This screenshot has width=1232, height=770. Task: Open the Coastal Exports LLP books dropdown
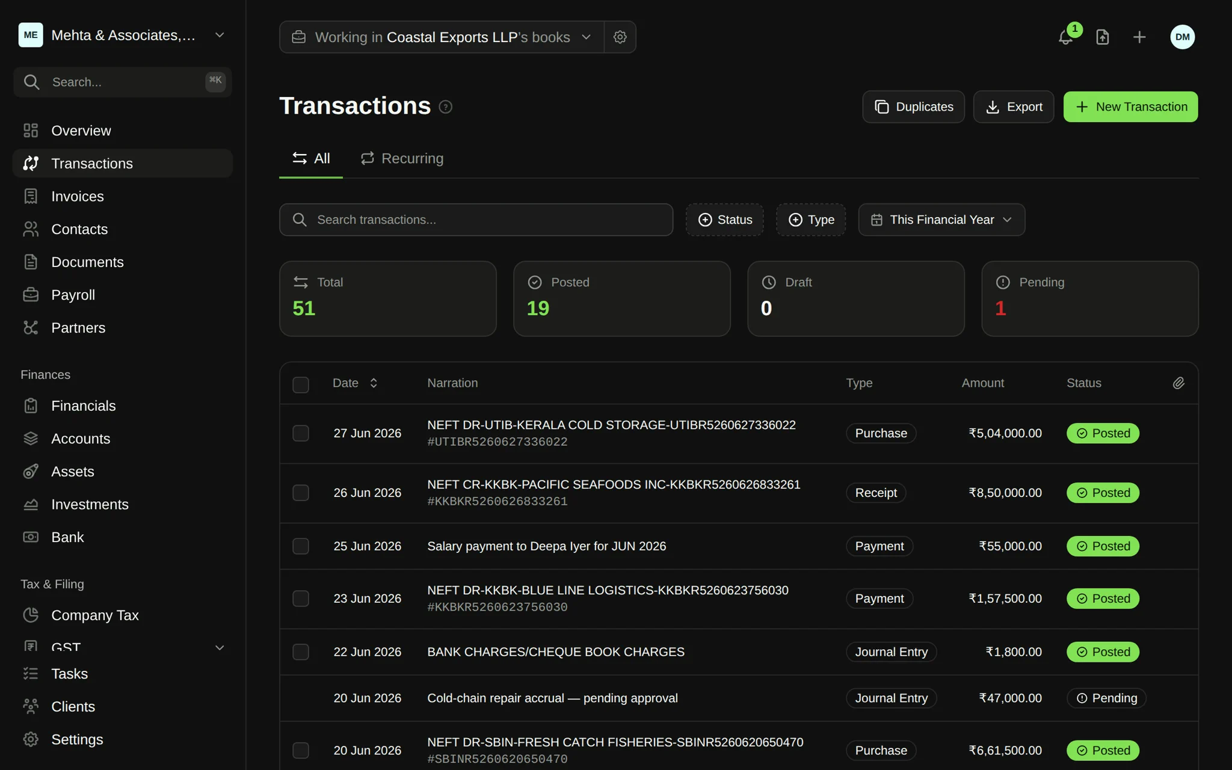coord(442,37)
